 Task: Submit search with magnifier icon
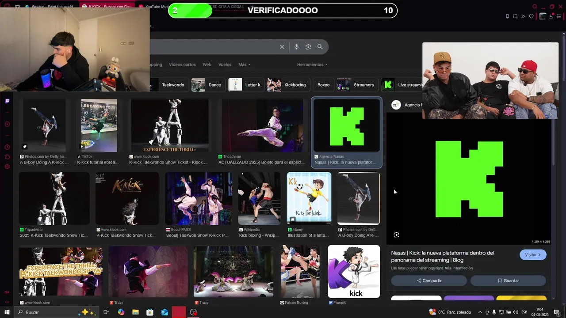point(320,47)
